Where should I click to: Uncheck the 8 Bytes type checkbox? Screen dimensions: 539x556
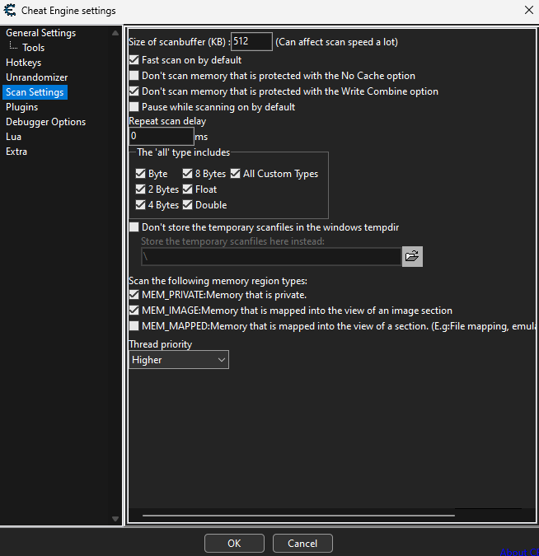click(x=187, y=174)
